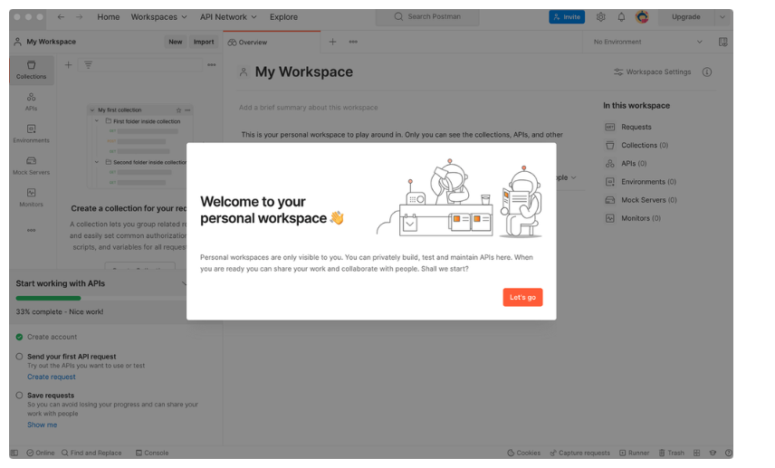The image size is (775, 468).
Task: Select the Save requests radio
Action: click(x=19, y=396)
